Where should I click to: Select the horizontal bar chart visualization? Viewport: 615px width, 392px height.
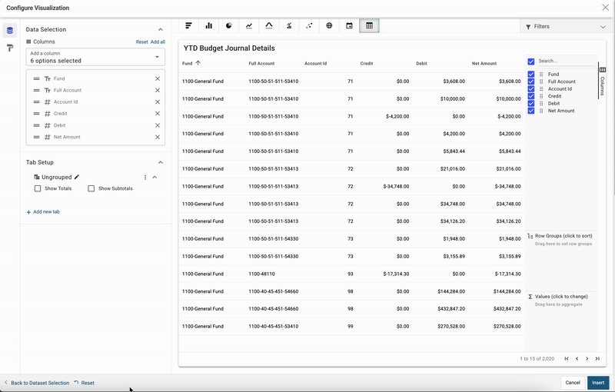188,26
